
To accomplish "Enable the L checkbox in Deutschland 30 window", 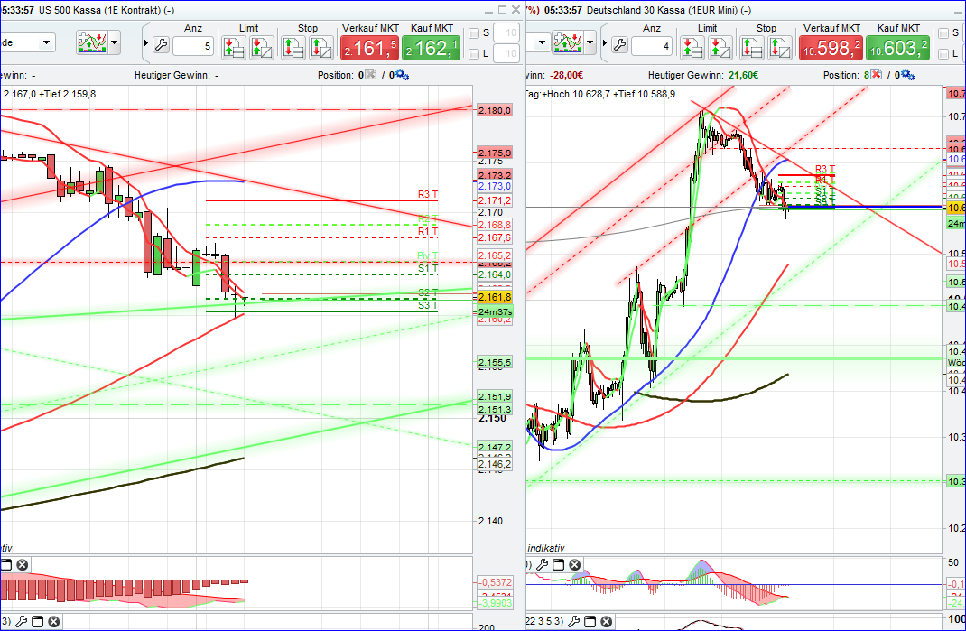I will click(x=943, y=54).
